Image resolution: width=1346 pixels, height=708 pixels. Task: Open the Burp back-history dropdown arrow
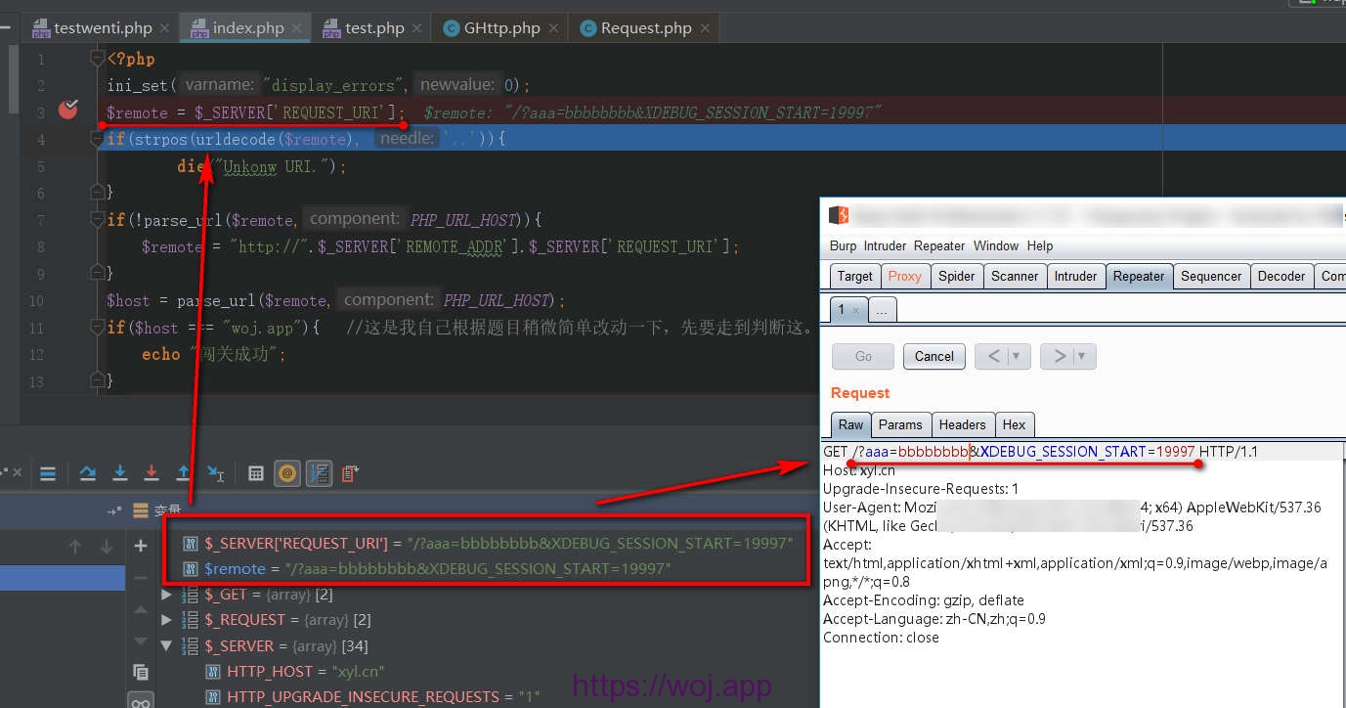pos(1017,357)
